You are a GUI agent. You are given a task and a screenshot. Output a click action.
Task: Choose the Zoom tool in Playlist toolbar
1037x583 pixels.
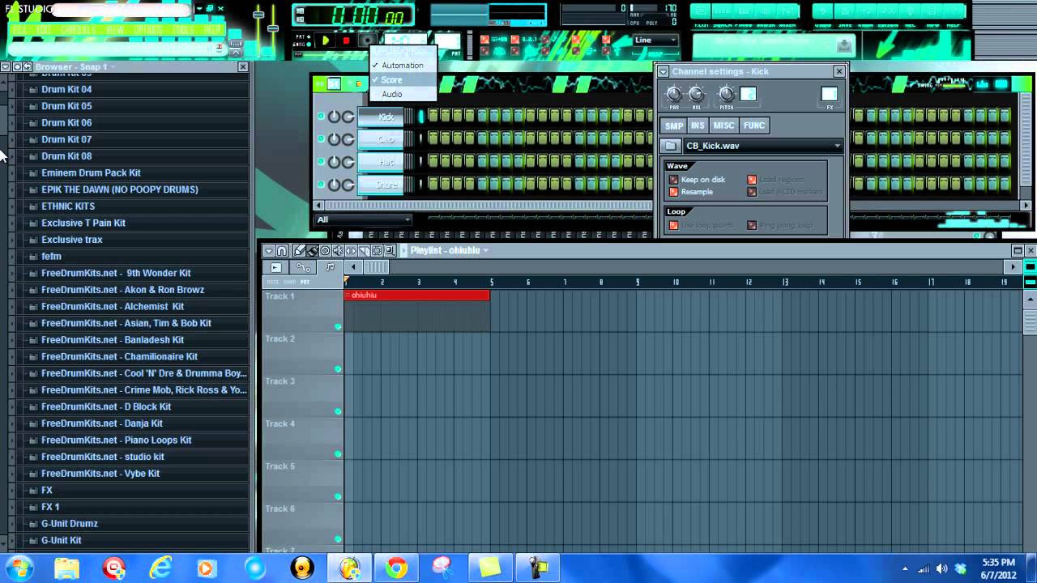click(x=390, y=251)
